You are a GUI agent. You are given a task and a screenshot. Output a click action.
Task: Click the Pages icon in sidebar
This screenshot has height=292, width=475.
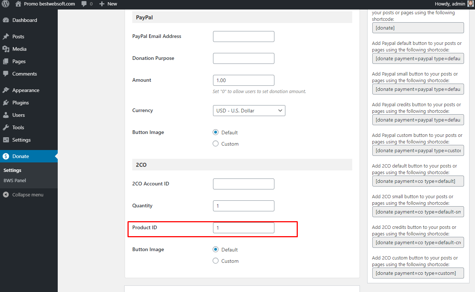tap(5, 61)
